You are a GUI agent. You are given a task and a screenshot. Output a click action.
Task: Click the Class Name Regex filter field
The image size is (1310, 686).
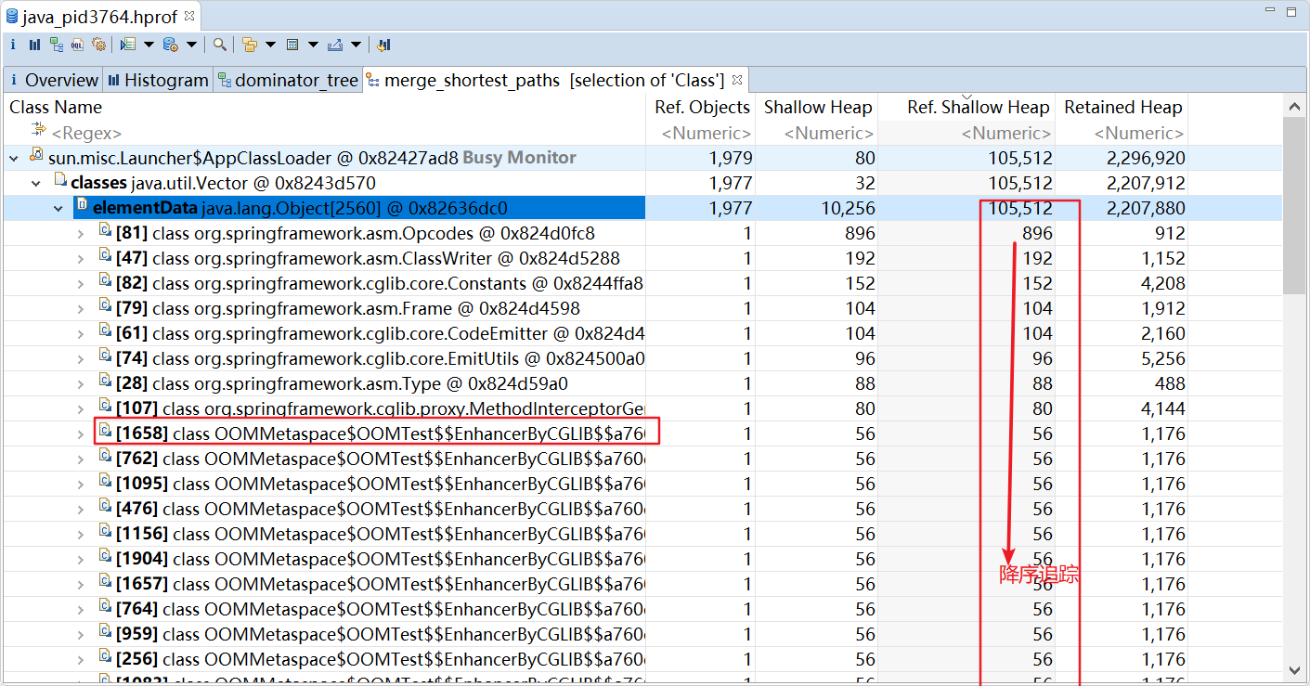tap(325, 133)
